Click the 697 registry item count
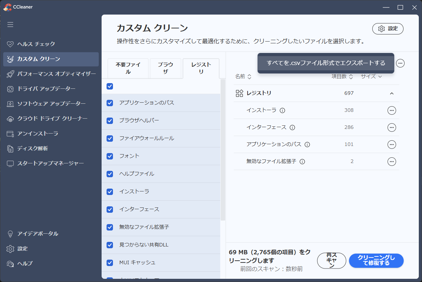 pyautogui.click(x=349, y=93)
